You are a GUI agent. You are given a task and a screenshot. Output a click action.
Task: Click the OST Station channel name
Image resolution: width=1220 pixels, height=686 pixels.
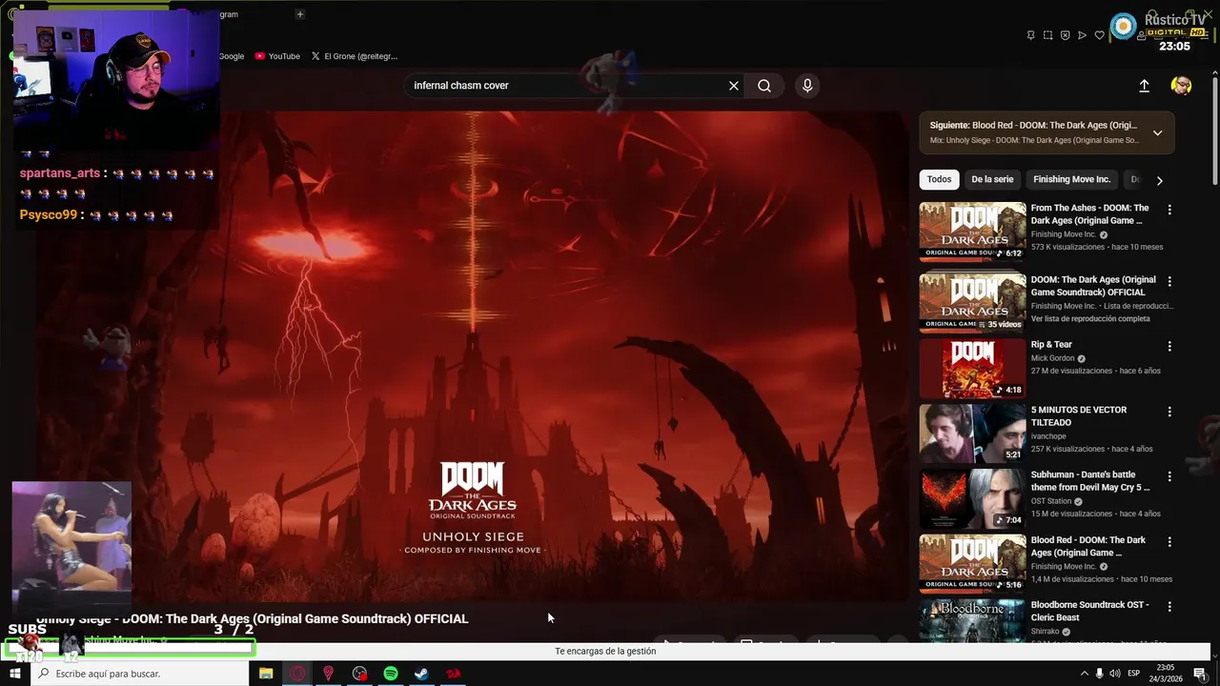point(1051,501)
